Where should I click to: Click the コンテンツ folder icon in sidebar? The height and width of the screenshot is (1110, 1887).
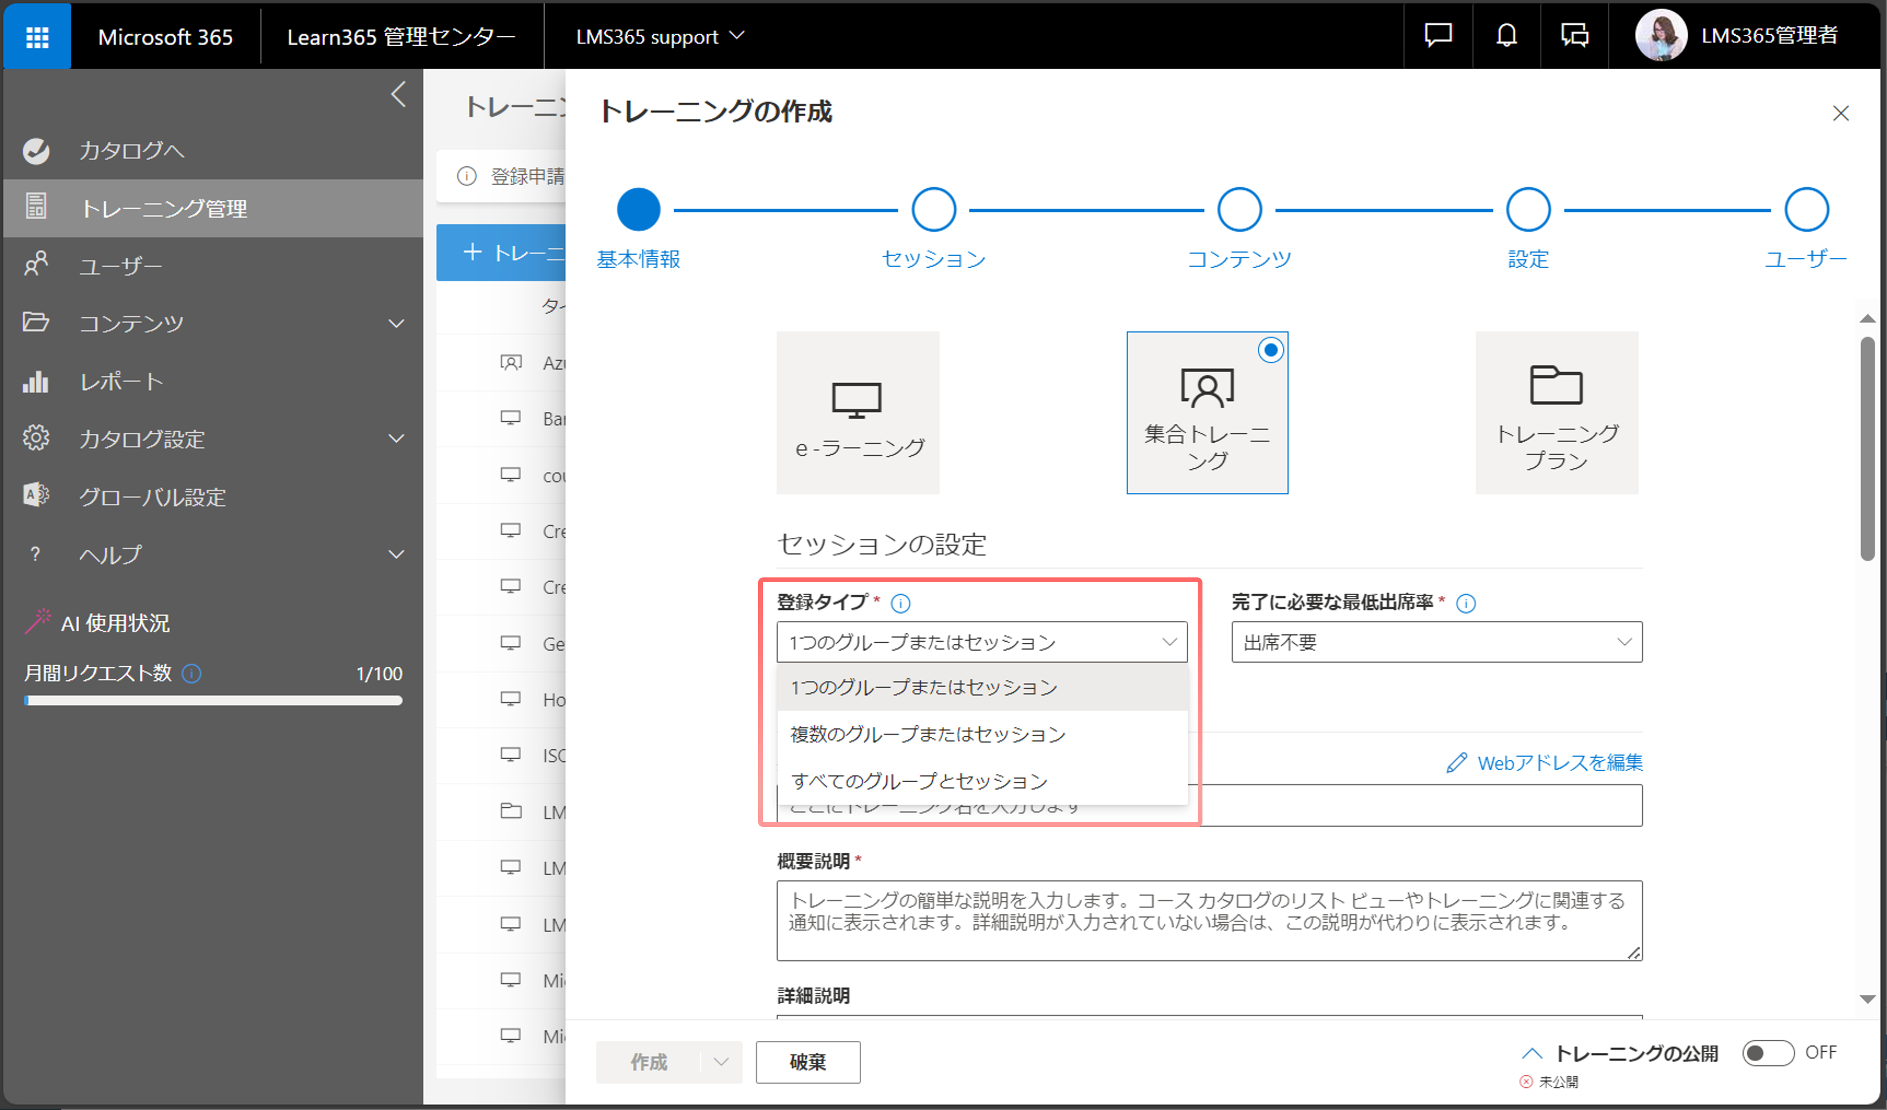[36, 322]
